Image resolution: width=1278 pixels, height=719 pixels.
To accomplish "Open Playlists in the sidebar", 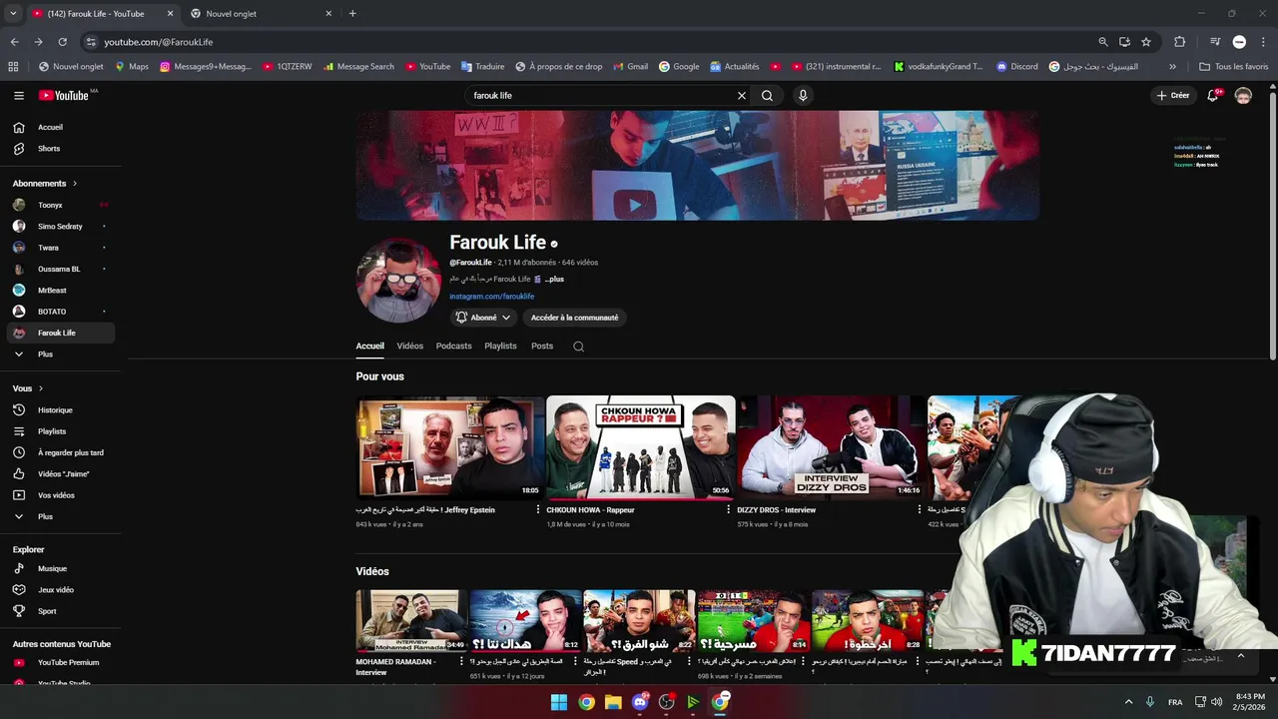I will pos(60,431).
